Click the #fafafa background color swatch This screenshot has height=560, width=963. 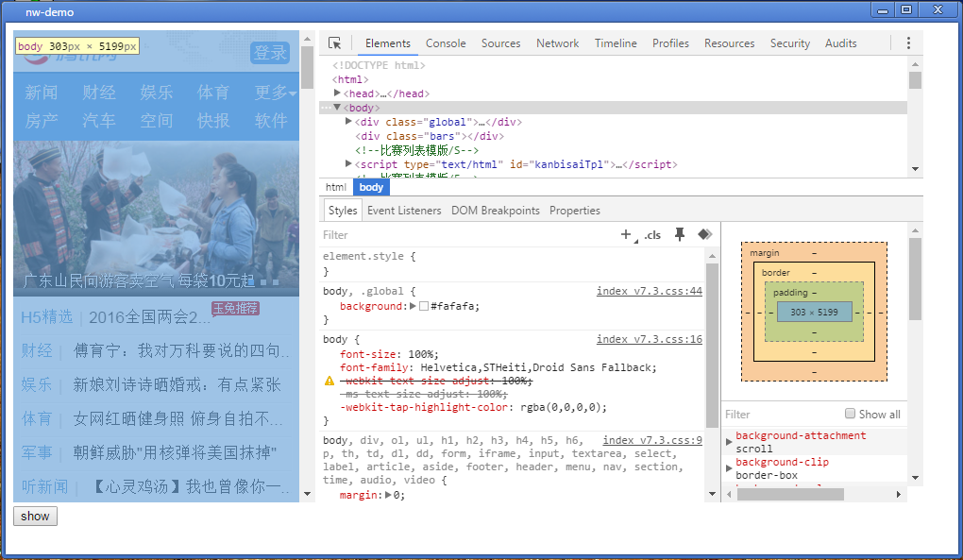[x=424, y=307]
